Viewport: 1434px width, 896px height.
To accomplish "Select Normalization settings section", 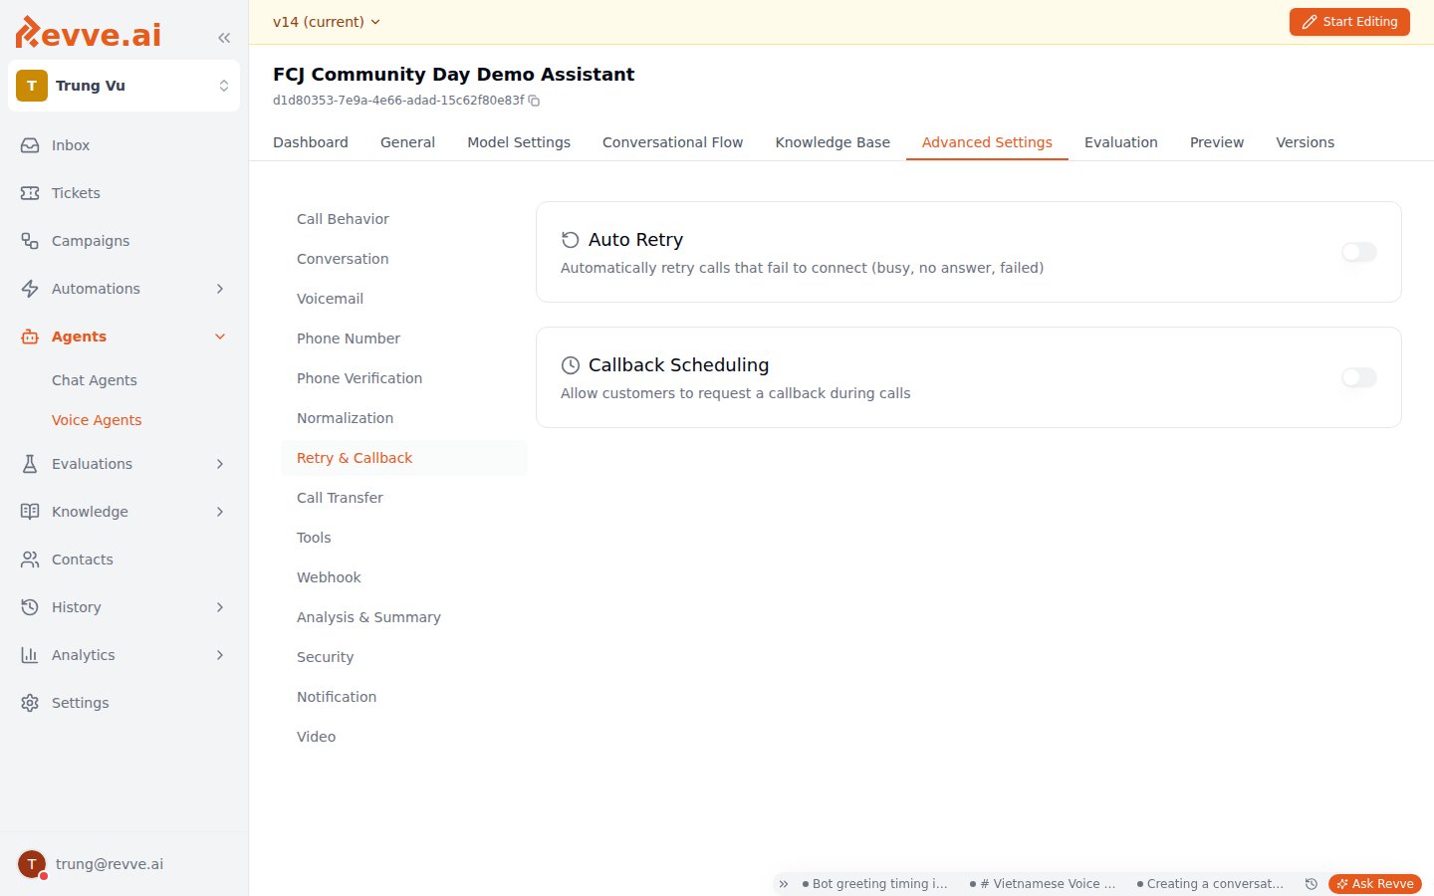I will 404,418.
